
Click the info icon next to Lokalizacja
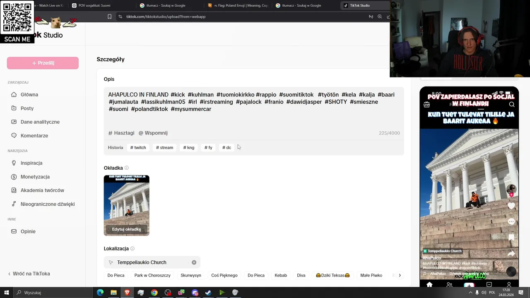(132, 248)
